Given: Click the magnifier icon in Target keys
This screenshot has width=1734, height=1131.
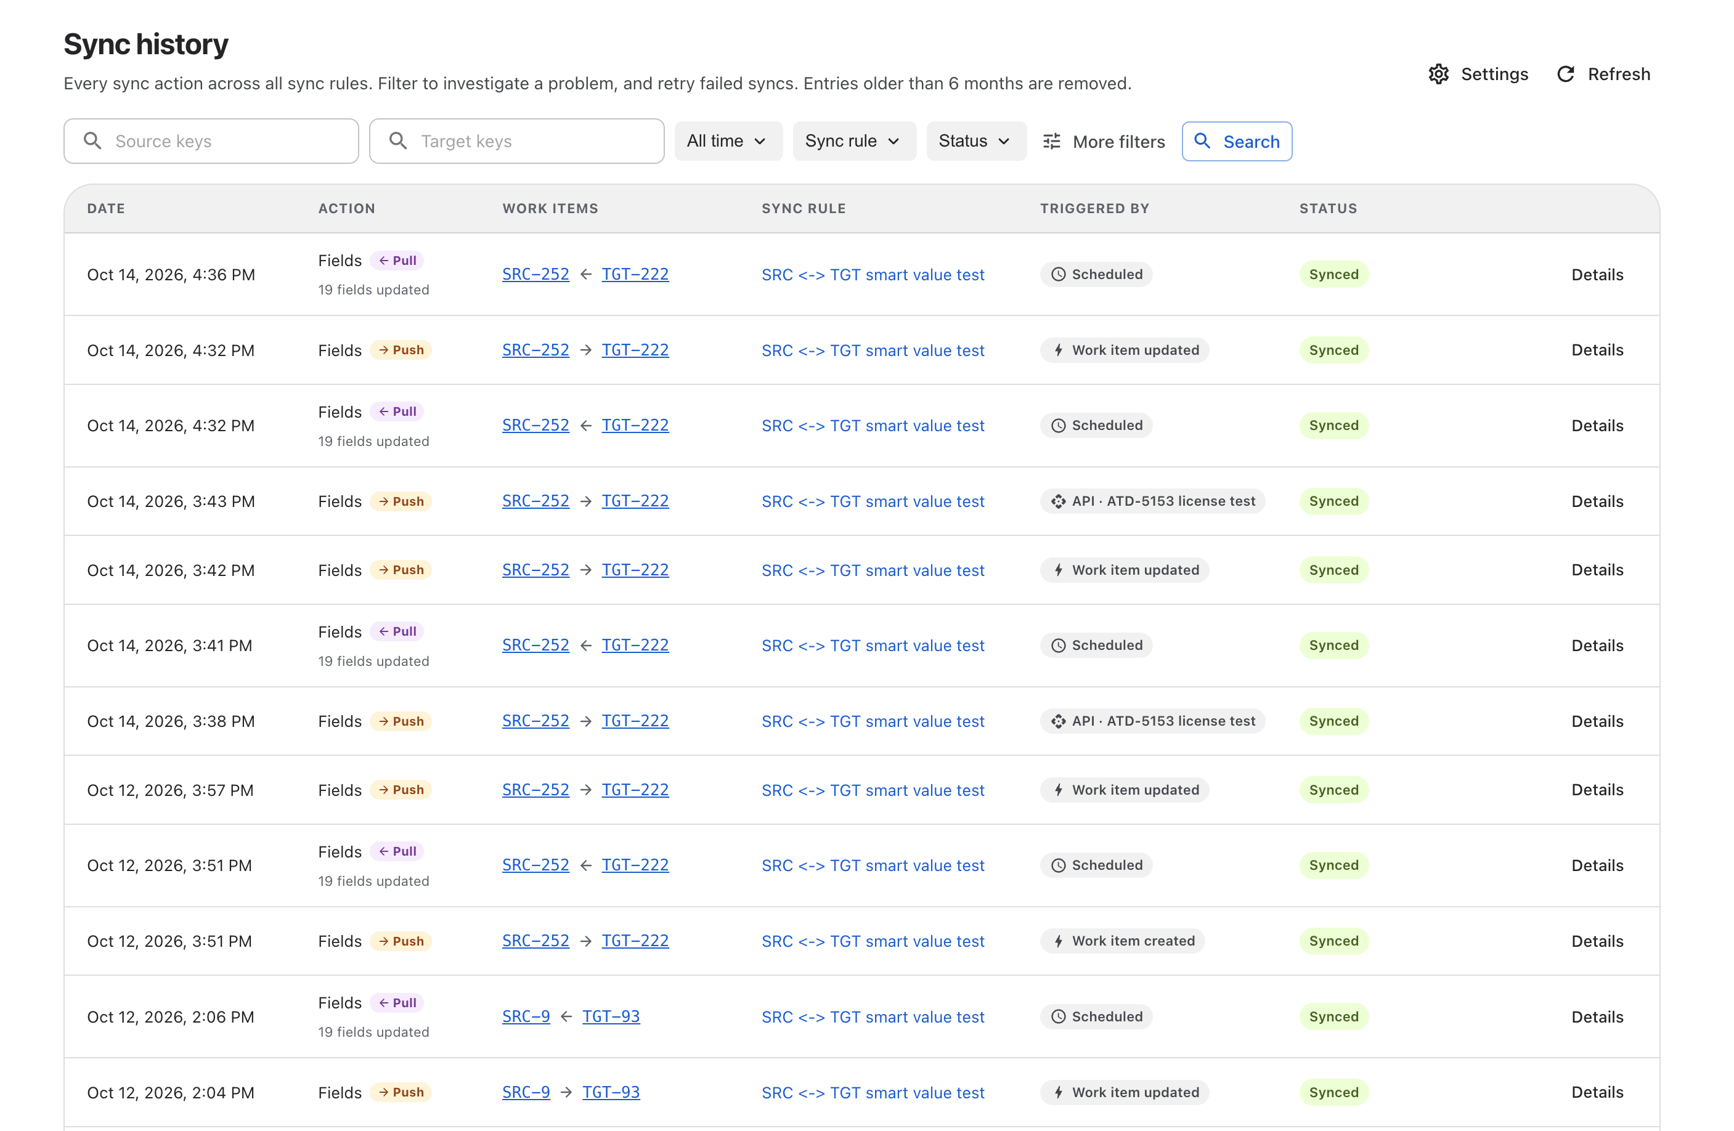Looking at the screenshot, I should tap(398, 140).
